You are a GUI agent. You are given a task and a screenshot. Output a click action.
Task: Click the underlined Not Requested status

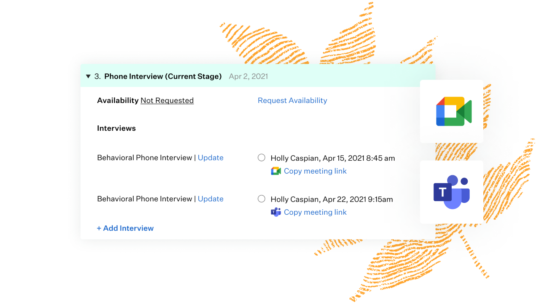pos(167,100)
